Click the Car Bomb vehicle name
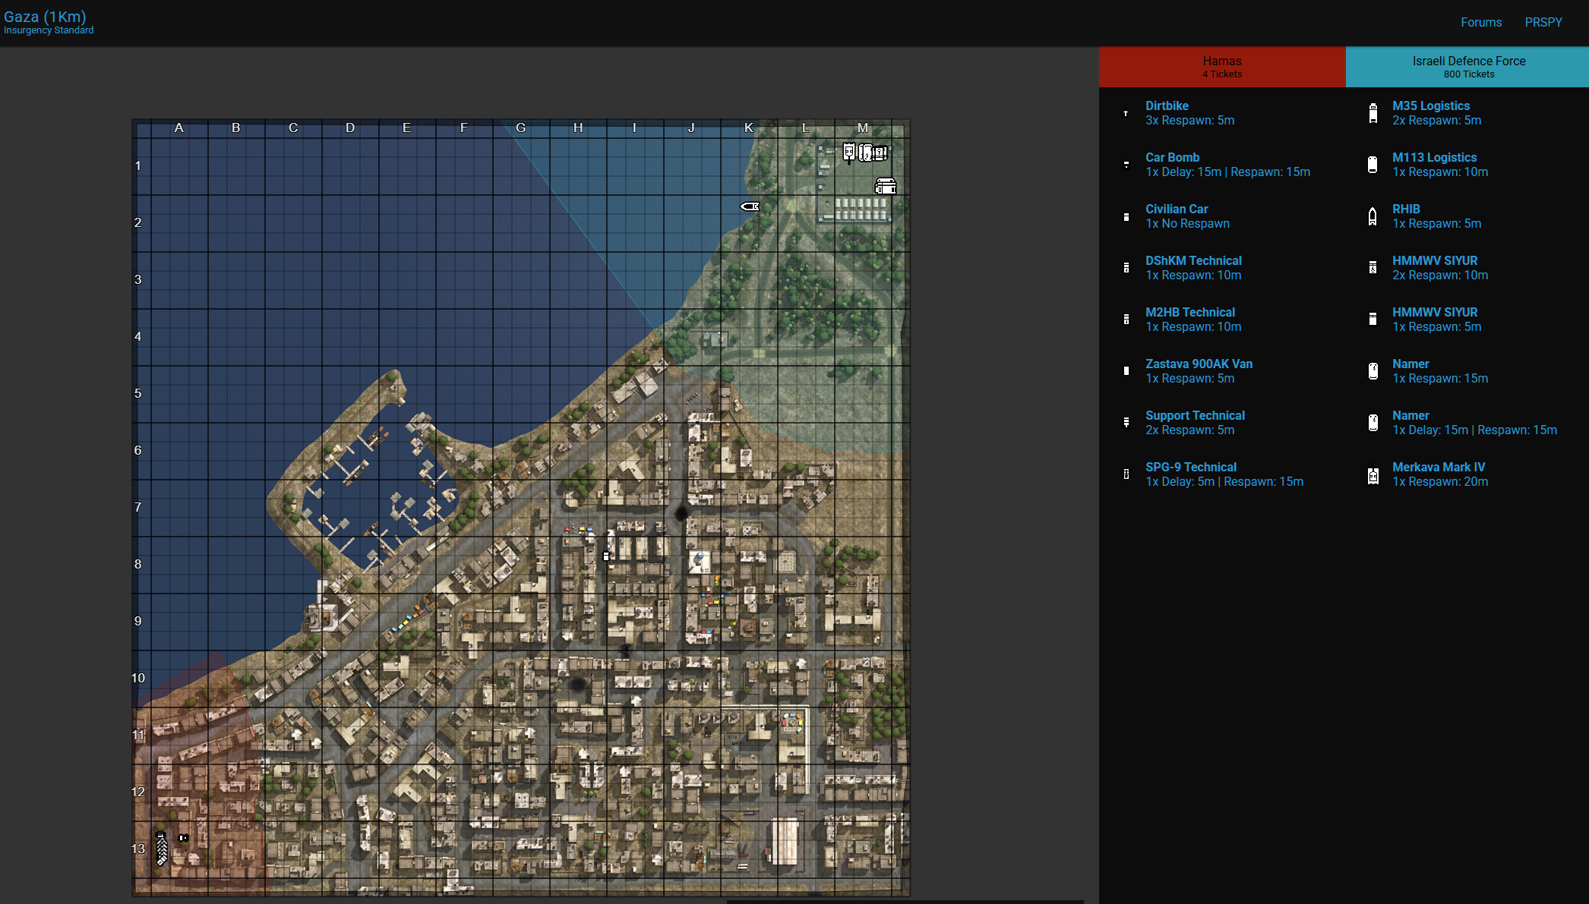The width and height of the screenshot is (1589, 904). click(1172, 158)
